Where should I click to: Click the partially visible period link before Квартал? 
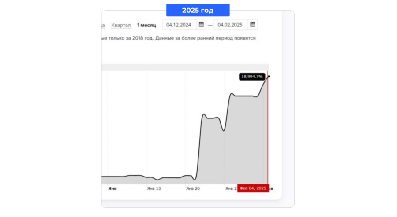pos(103,25)
